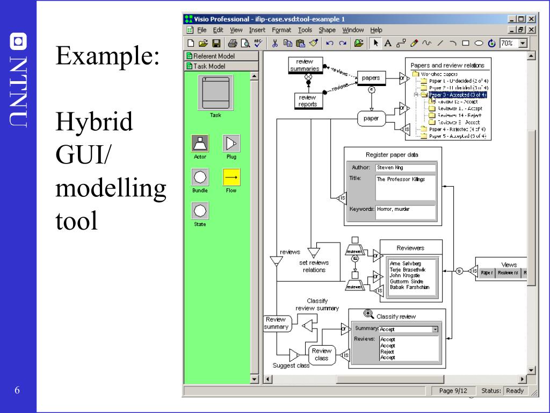The height and width of the screenshot is (413, 550).
Task: Select the Rectangle tool
Action: [x=466, y=43]
